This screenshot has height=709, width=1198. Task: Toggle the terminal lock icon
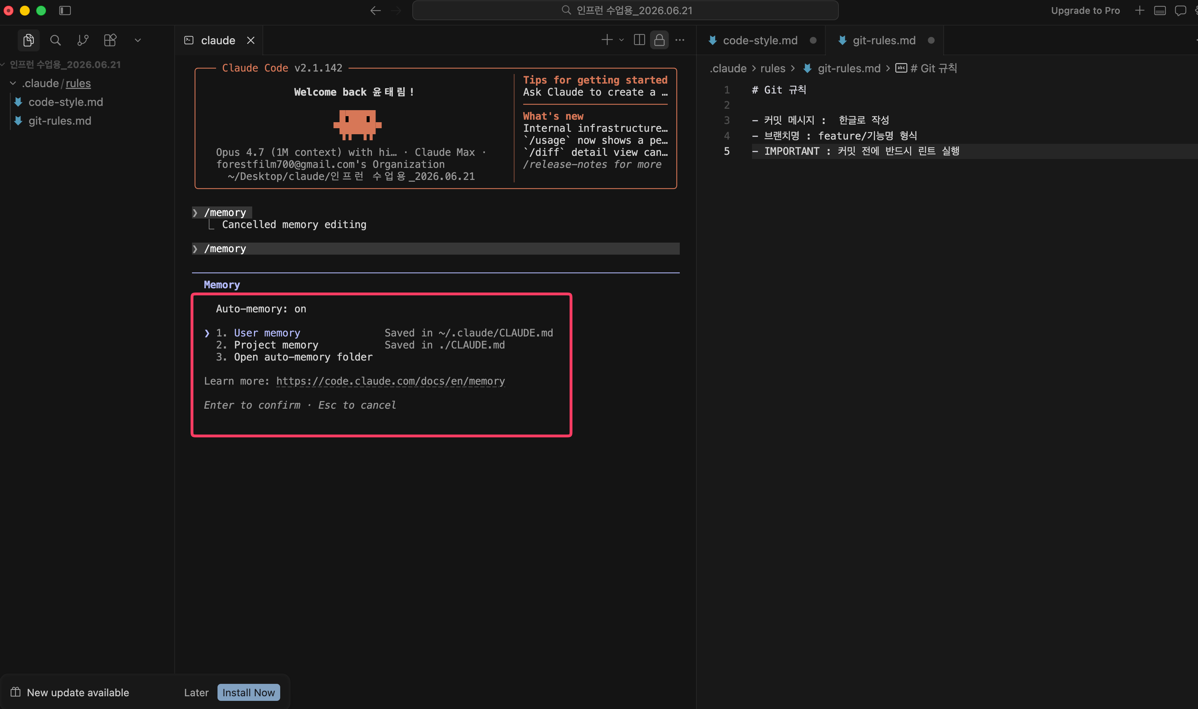pyautogui.click(x=660, y=40)
